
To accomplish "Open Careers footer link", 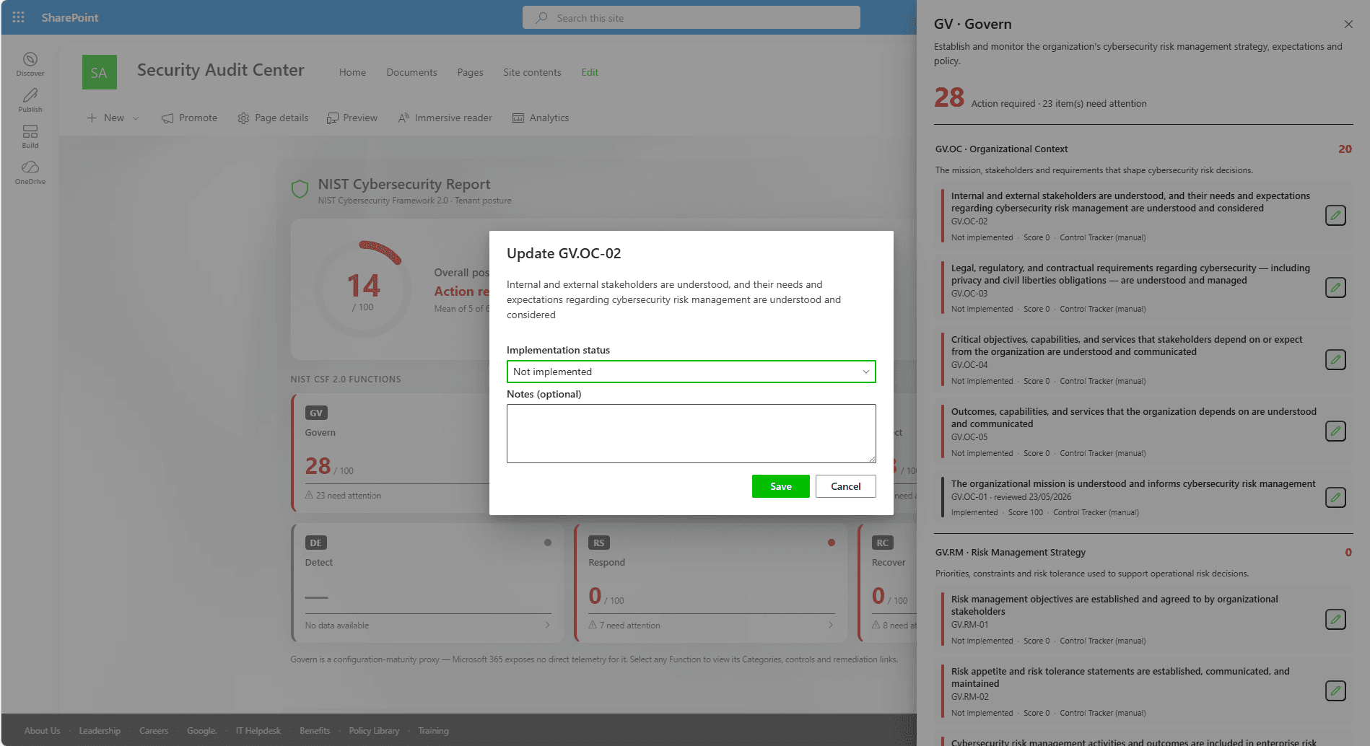I will [x=154, y=731].
